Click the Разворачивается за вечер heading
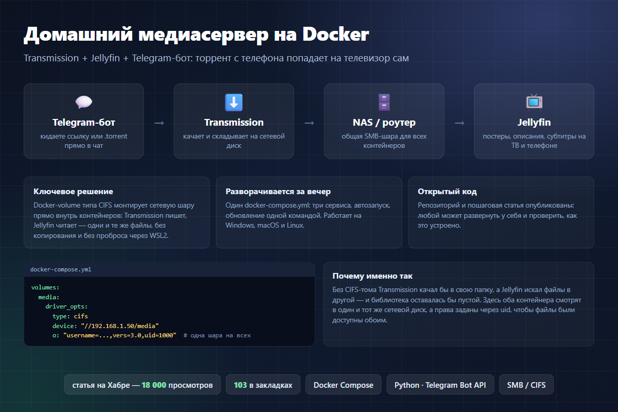The height and width of the screenshot is (412, 618). (x=278, y=192)
